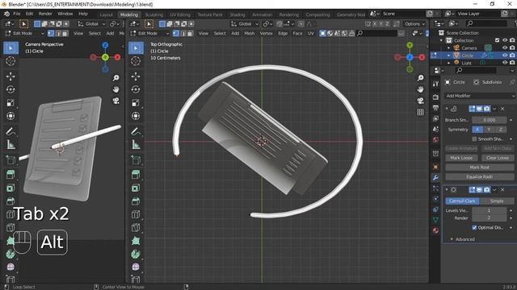
Task: Expand the Camera item in the Outliner
Action: click(449, 48)
